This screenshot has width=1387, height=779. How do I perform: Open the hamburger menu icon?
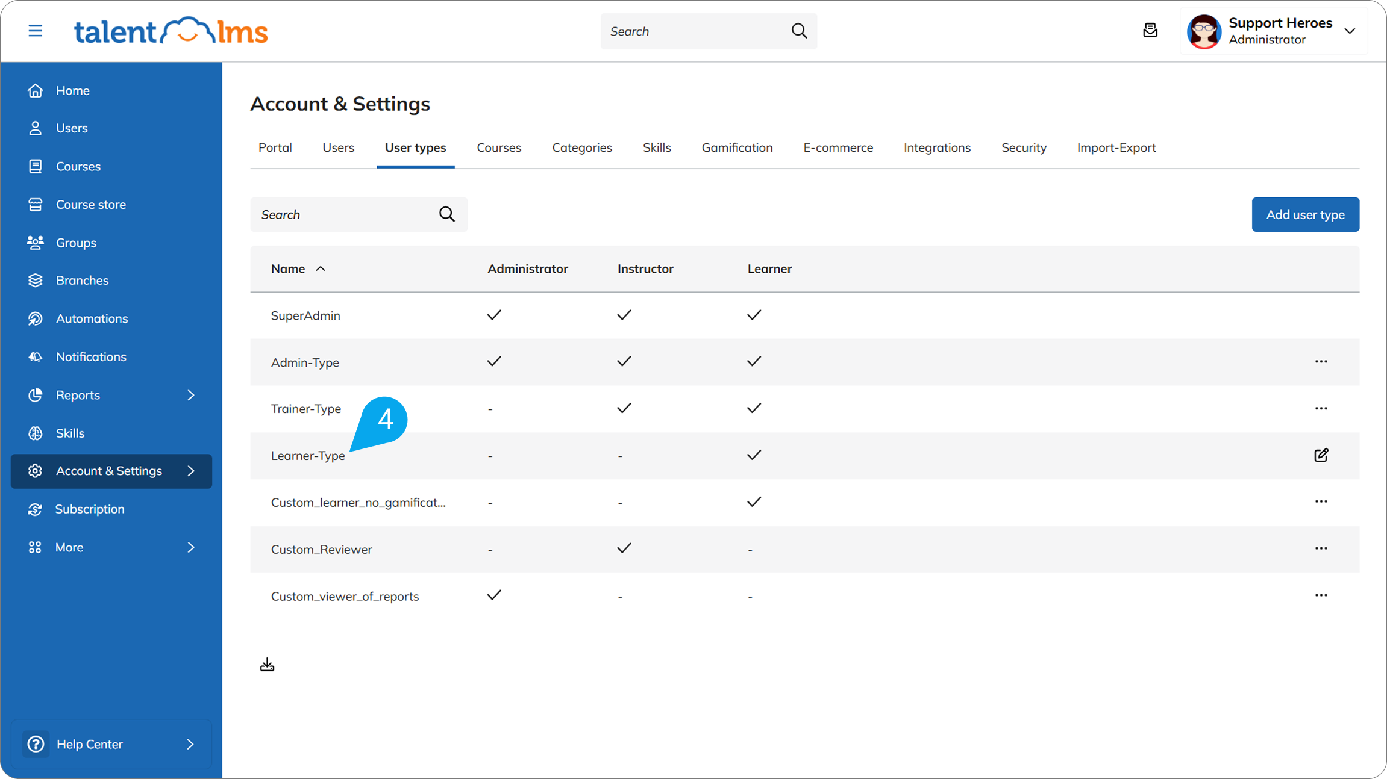click(x=35, y=31)
